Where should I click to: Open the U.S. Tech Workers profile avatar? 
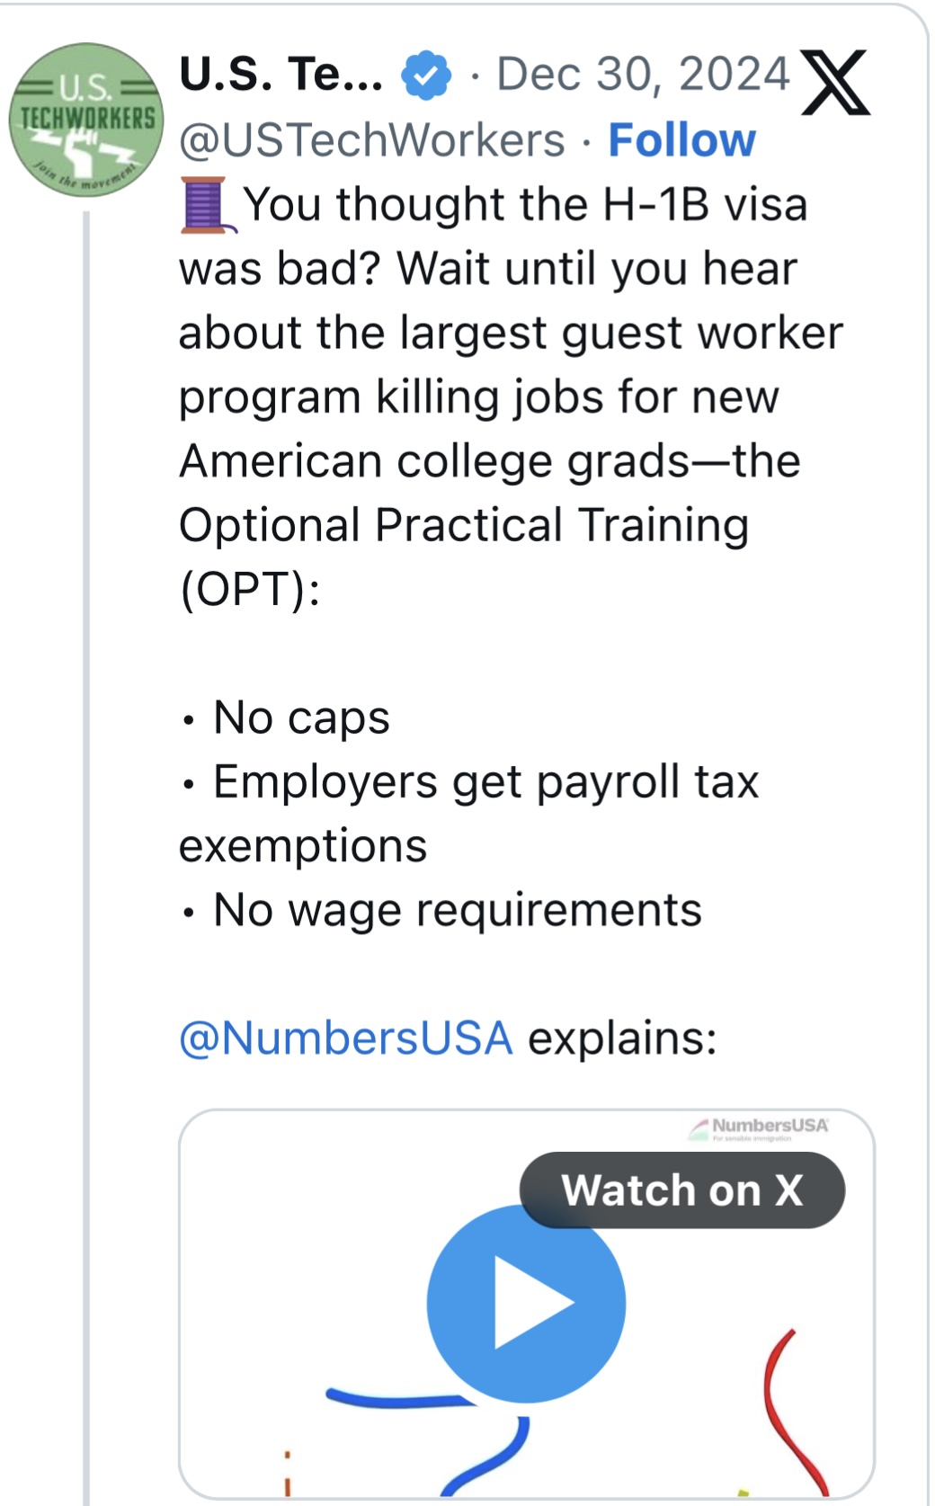tap(86, 120)
